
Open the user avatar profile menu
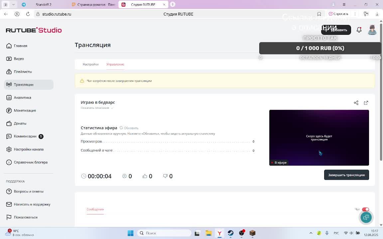coord(372,30)
